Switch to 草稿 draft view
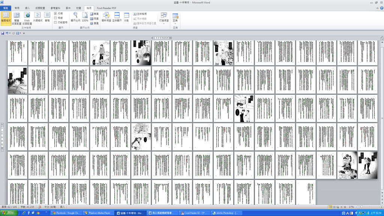The height and width of the screenshot is (216, 384). click(x=47, y=18)
